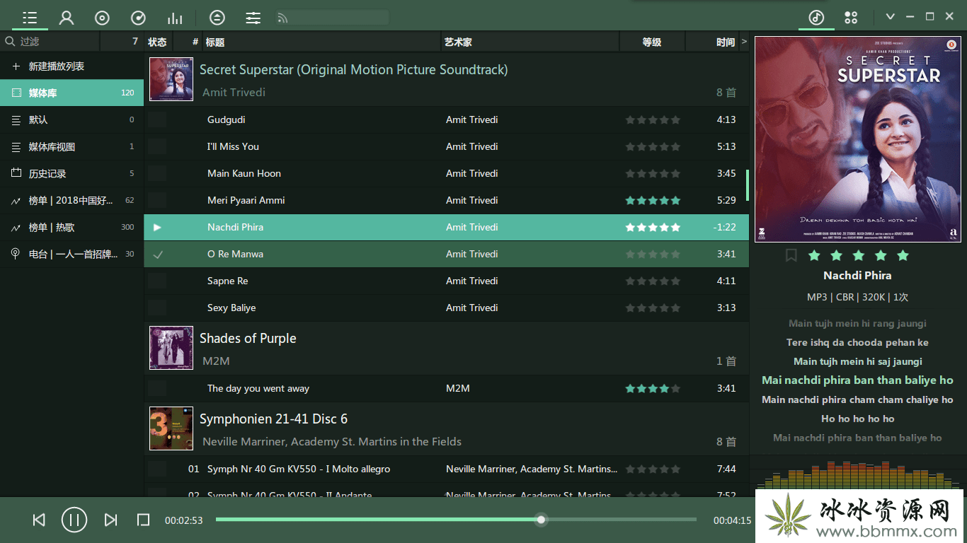
Task: Toggle the check mark on O Re Manwa
Action: click(158, 255)
